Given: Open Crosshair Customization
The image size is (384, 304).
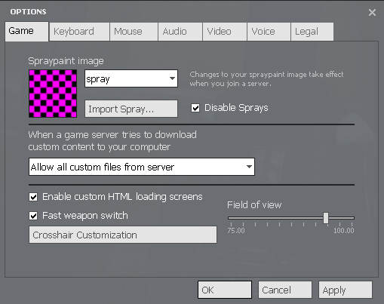Looking at the screenshot, I should click(x=123, y=235).
